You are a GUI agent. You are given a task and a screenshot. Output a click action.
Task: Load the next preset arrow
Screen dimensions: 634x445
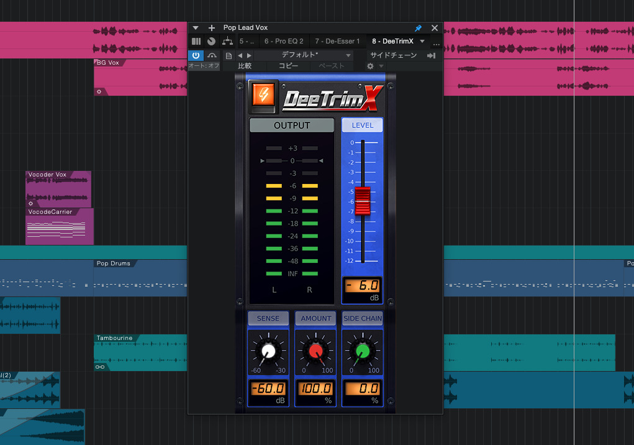[x=249, y=55]
